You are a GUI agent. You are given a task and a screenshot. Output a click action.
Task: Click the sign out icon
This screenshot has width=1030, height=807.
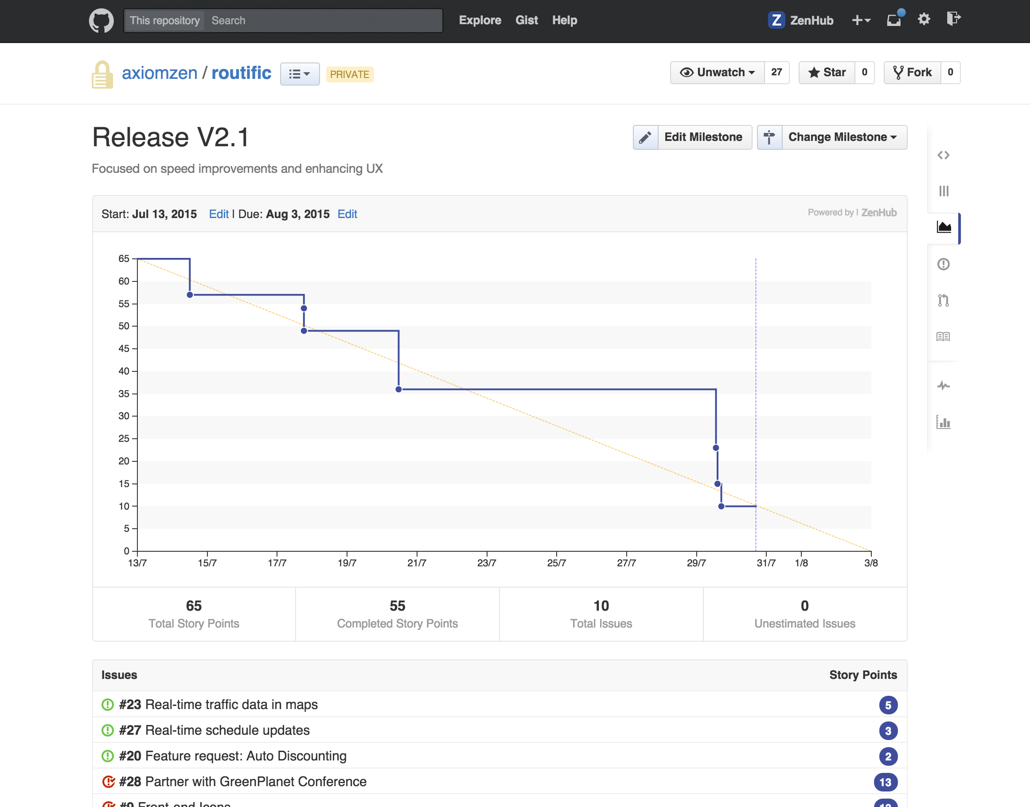[953, 19]
